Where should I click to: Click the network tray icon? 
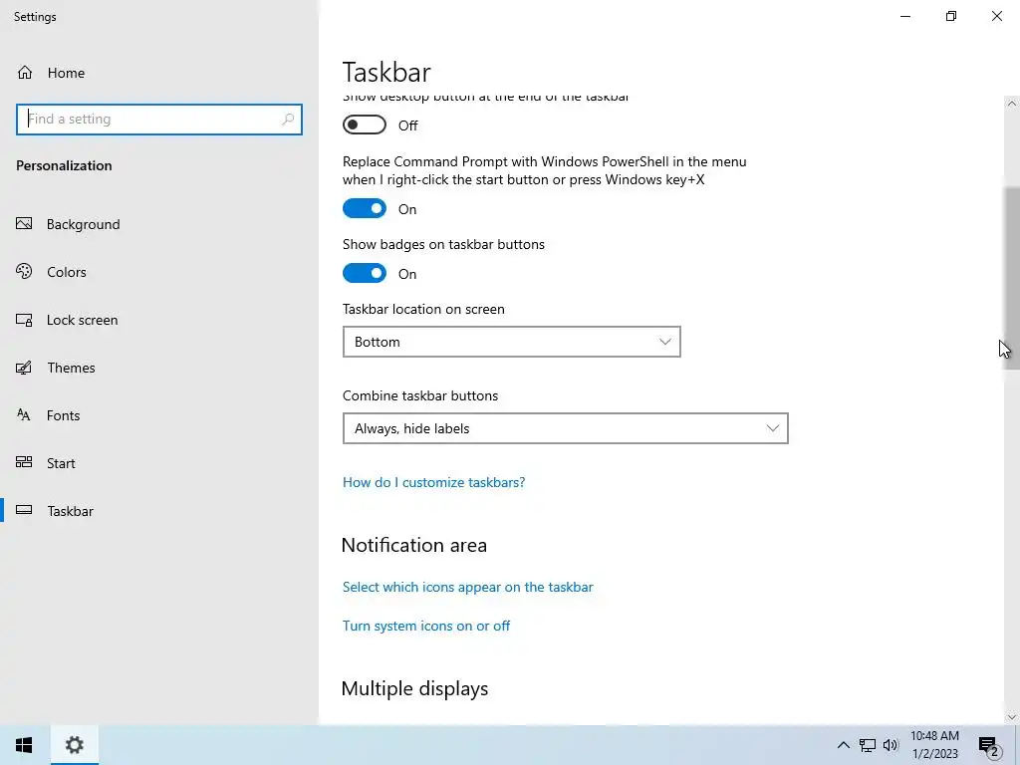868,745
